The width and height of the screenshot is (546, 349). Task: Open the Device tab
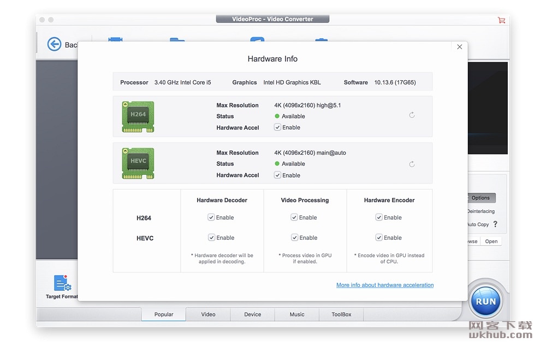pos(252,314)
